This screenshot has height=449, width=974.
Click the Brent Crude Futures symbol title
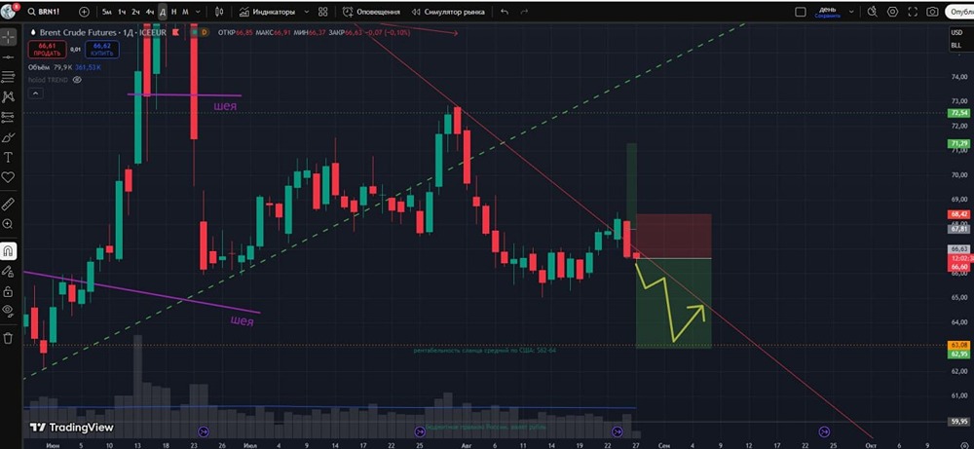click(78, 32)
